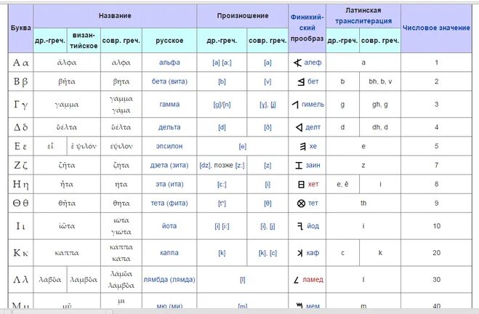Click the Phoenician bet glyph image
The image size is (479, 314).
click(x=301, y=82)
